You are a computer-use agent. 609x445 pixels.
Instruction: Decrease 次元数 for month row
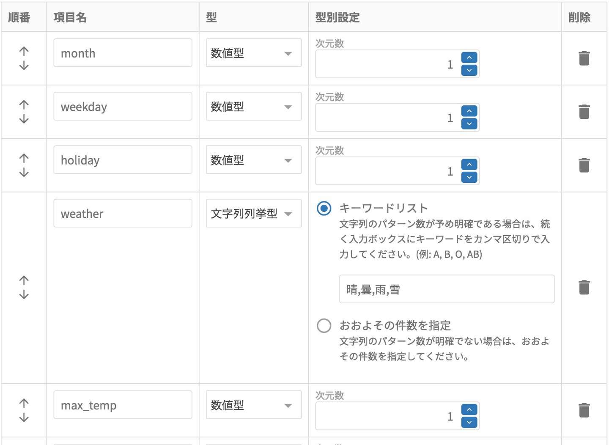coord(469,70)
